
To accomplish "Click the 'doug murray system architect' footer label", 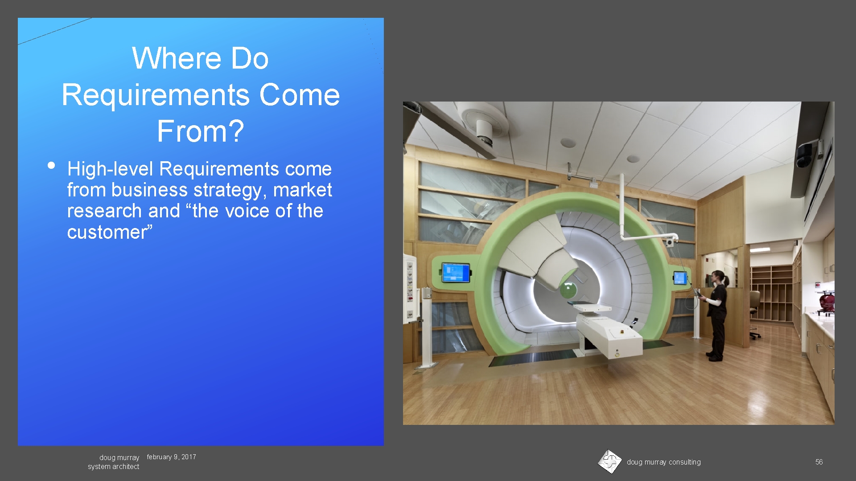I will pos(114,462).
